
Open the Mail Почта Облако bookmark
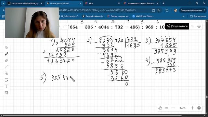(x=143, y=16)
